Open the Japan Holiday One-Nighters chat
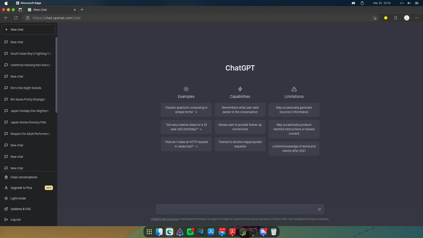 (x=28, y=111)
